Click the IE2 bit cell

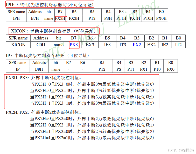tap(165, 45)
